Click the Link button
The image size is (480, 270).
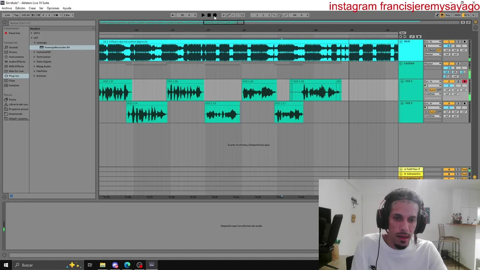point(7,15)
